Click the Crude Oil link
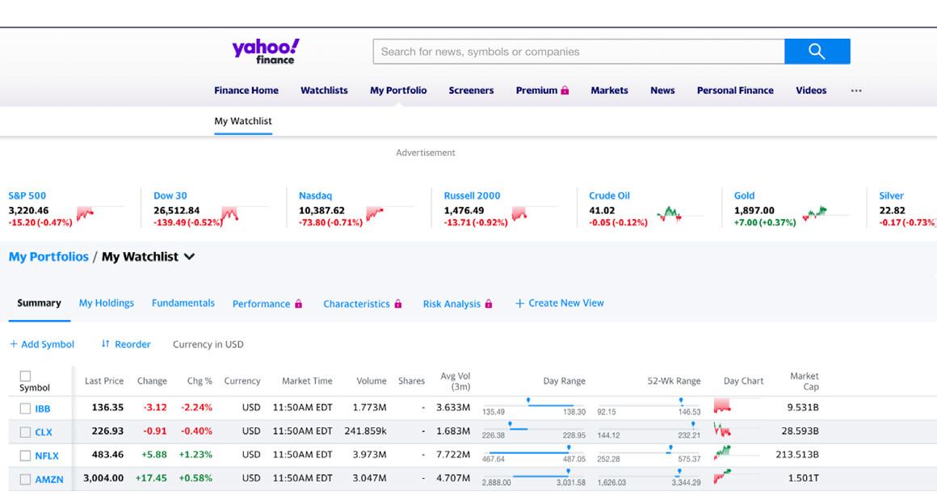 tap(609, 195)
